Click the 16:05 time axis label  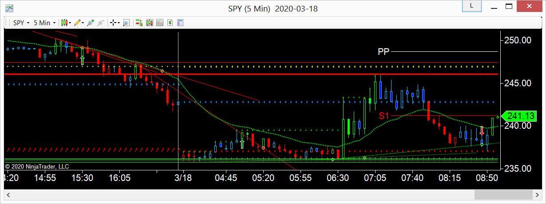point(119,178)
